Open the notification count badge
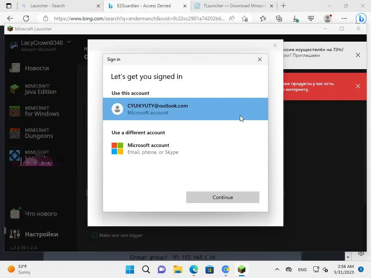The height and width of the screenshot is (278, 371). (x=361, y=269)
